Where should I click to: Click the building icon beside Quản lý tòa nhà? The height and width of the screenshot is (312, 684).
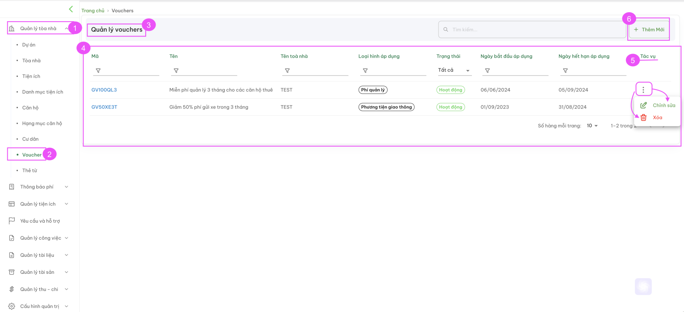coord(12,28)
